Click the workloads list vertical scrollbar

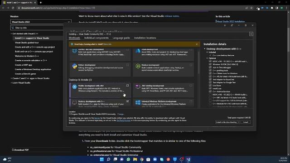tap(198, 63)
